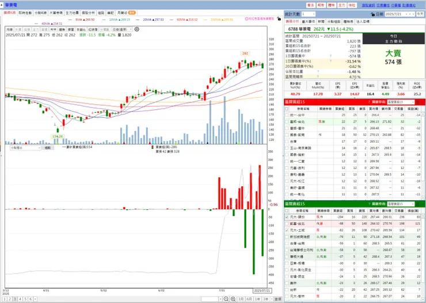Click buy table scrollbar down arrow
The width and height of the screenshot is (426, 303).
coord(423,198)
